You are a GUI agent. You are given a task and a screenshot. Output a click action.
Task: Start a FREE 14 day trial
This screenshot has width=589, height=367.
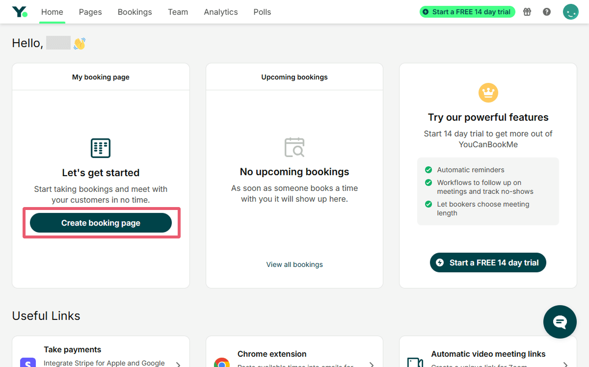pyautogui.click(x=487, y=262)
